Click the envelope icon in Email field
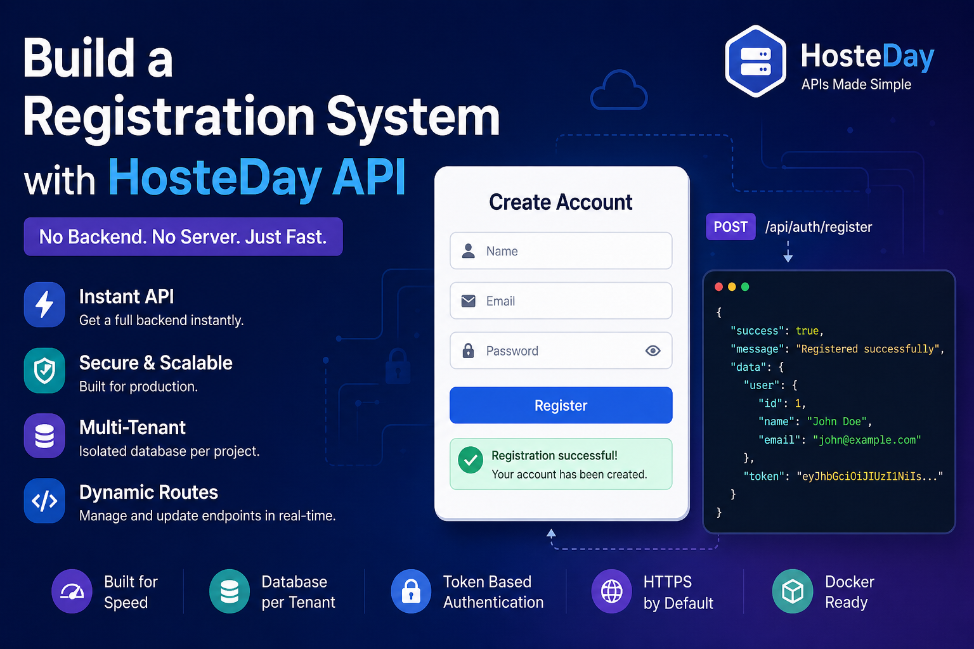This screenshot has width=974, height=649. coord(469,301)
